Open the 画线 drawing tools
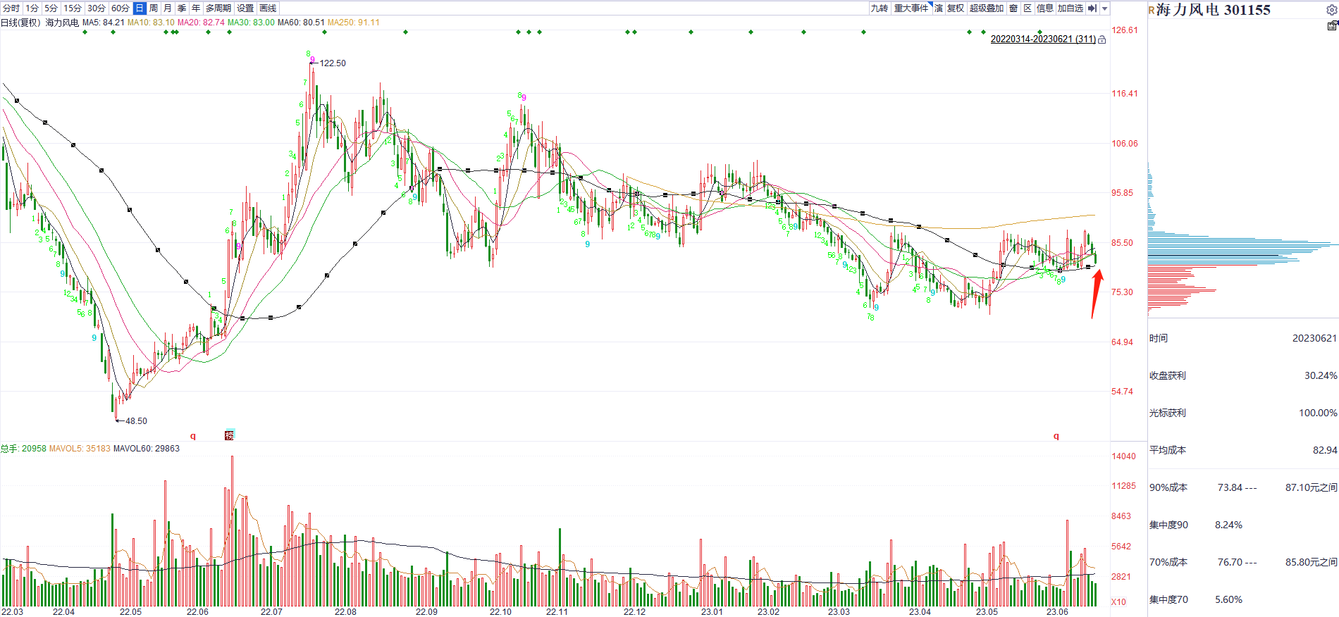This screenshot has width=1339, height=617. (268, 8)
